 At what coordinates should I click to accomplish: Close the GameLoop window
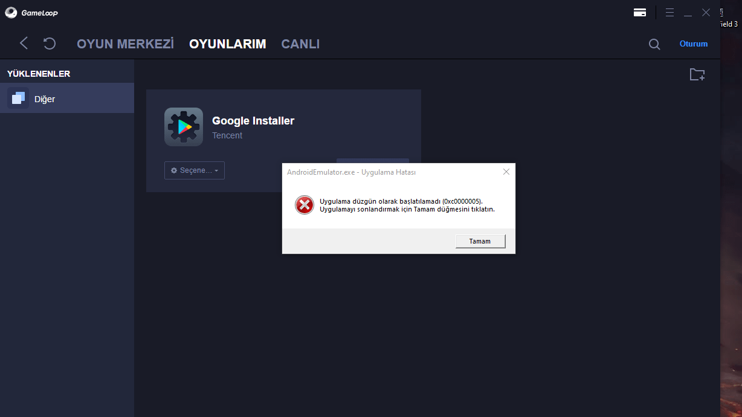tap(706, 12)
